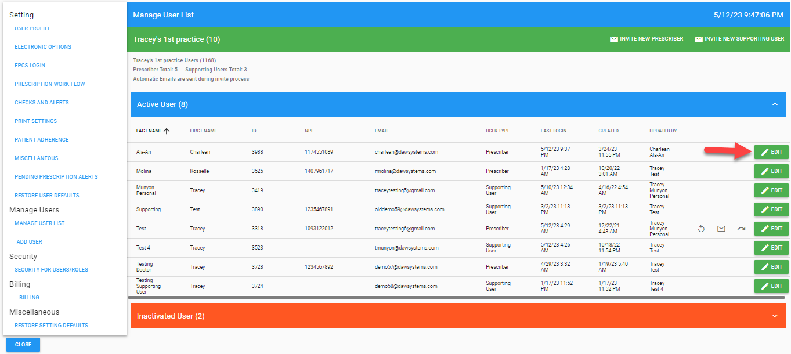791x354 pixels.
Task: Click NPI value 1235467891
Action: pos(319,209)
